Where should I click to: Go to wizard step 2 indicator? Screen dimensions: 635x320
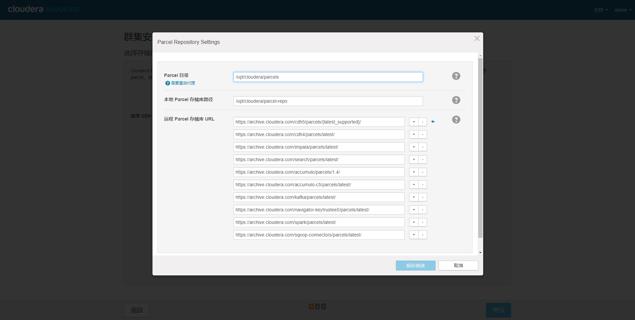pyautogui.click(x=317, y=306)
